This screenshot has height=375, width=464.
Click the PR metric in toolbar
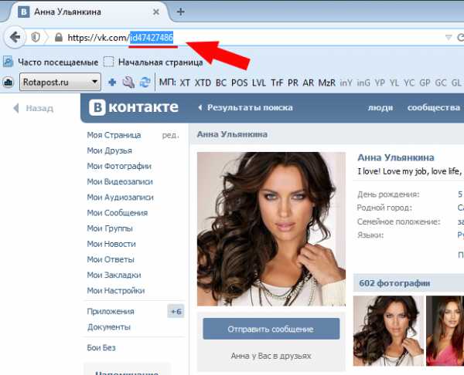tap(293, 83)
